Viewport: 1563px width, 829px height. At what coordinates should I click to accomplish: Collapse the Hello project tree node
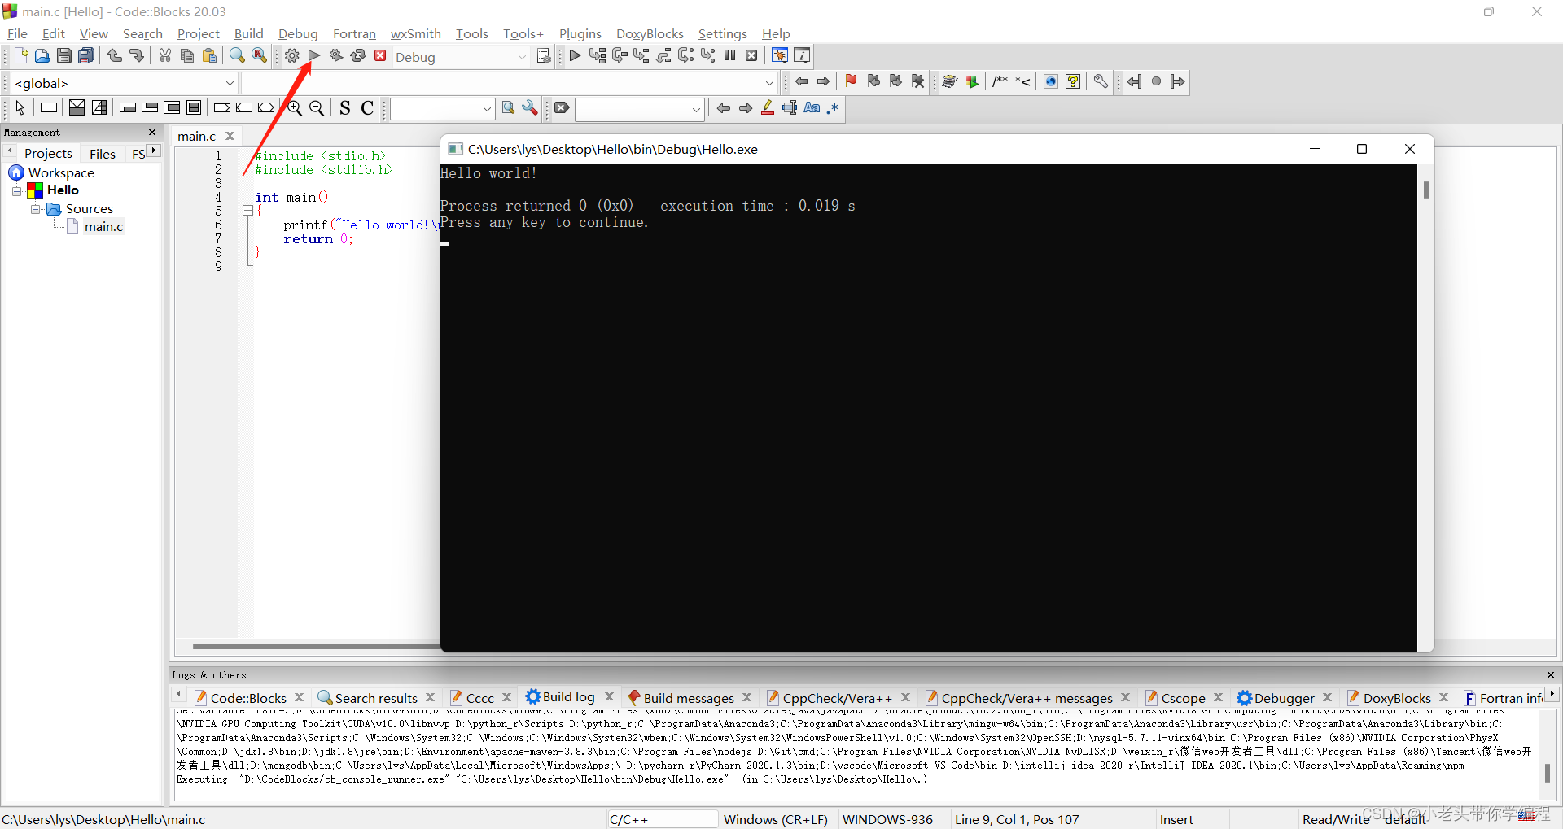coord(16,190)
